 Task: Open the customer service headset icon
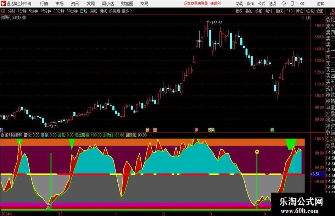click(284, 4)
